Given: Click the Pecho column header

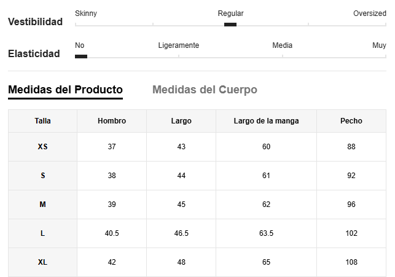Looking at the screenshot, I should (x=351, y=121).
